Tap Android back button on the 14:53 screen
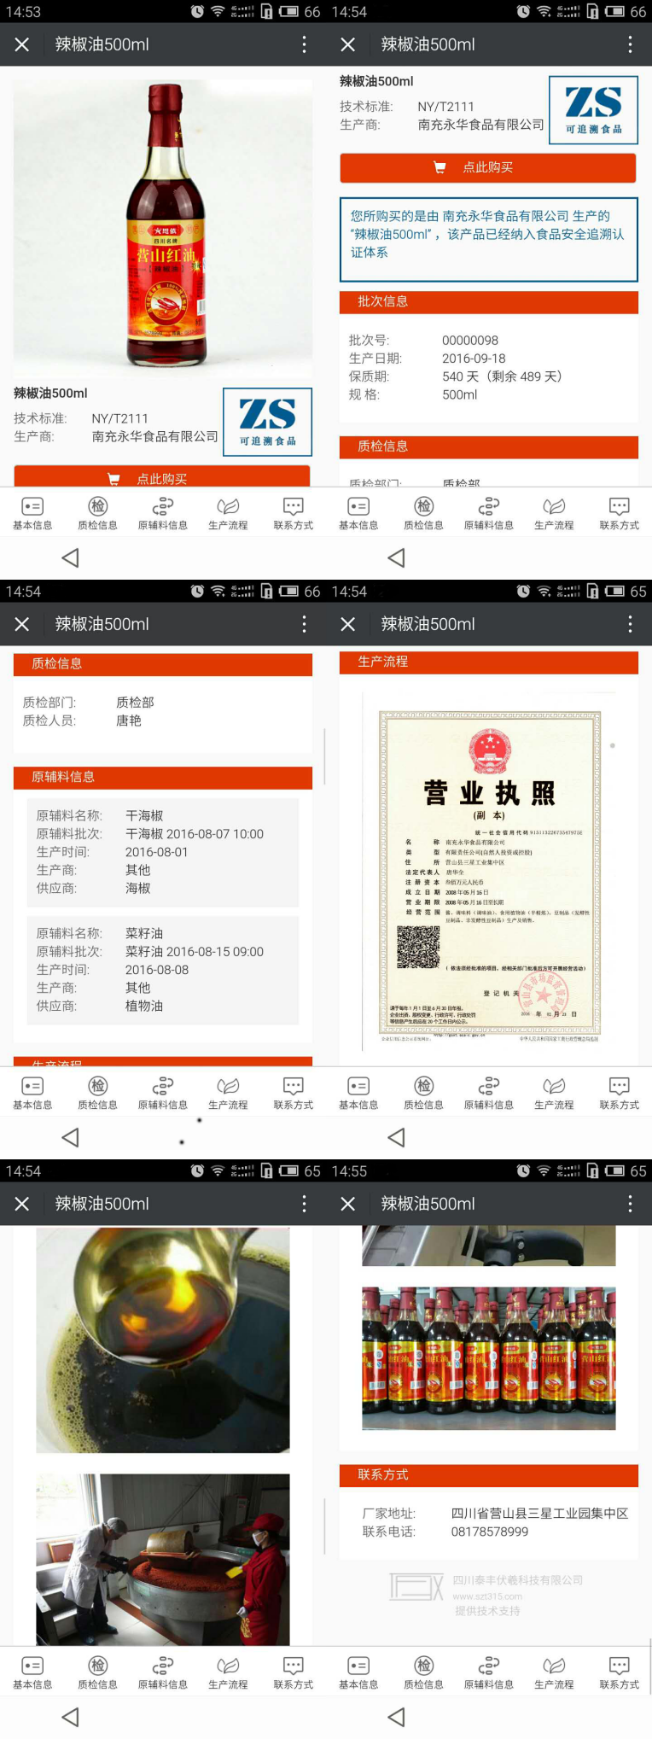This screenshot has height=1739, width=652. tap(71, 557)
